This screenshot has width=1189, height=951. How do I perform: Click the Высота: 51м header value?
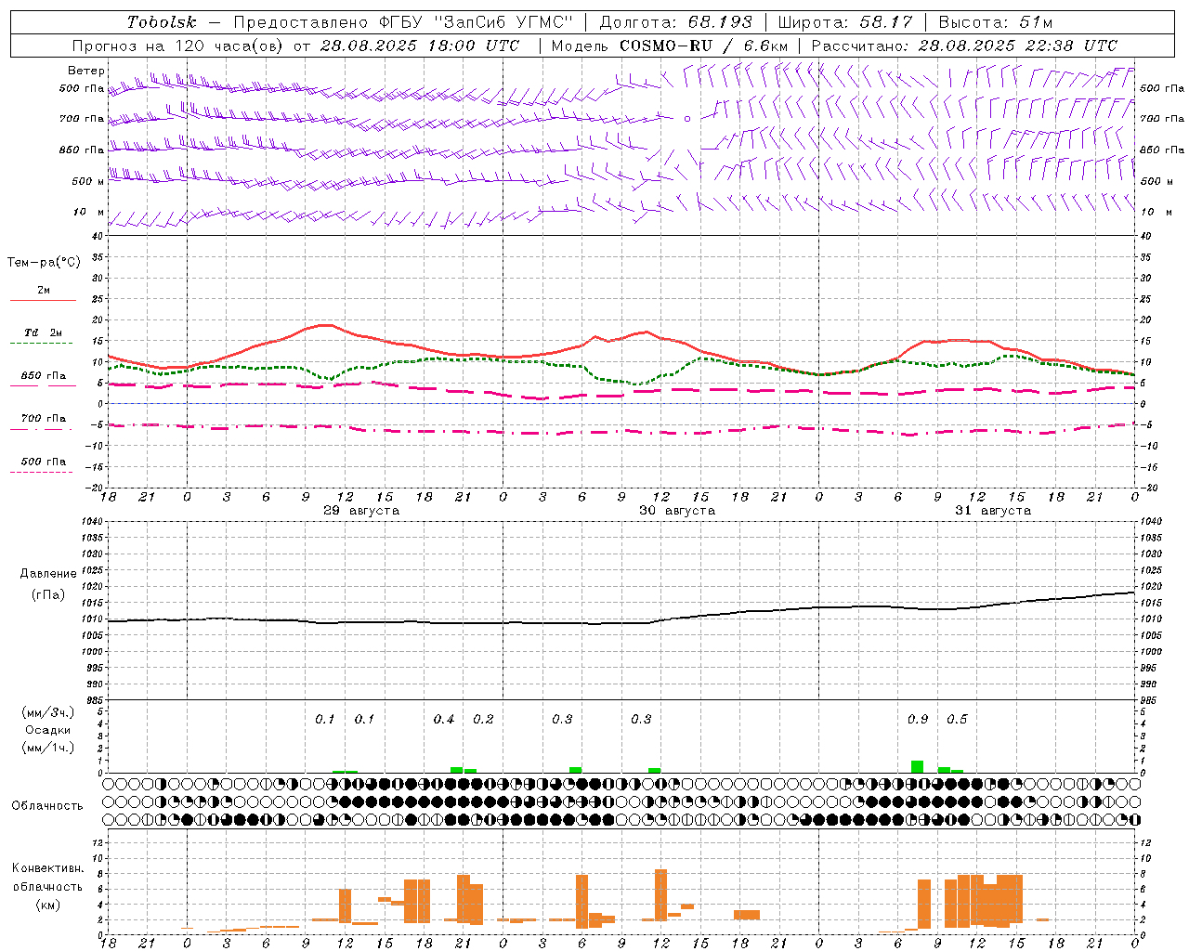click(995, 22)
